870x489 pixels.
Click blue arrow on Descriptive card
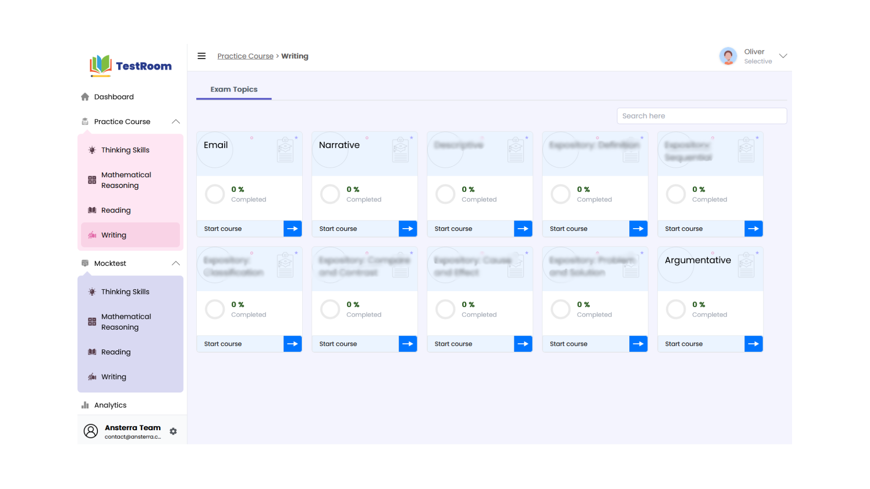click(x=523, y=229)
